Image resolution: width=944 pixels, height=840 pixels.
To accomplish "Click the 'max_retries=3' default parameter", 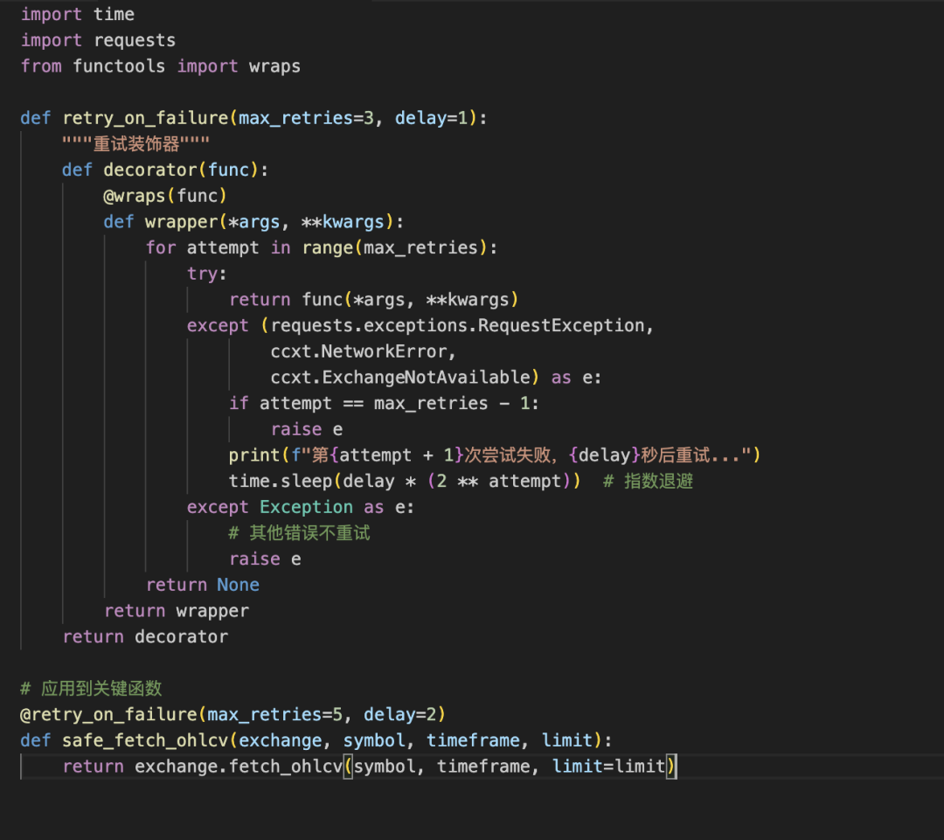I will pyautogui.click(x=306, y=118).
